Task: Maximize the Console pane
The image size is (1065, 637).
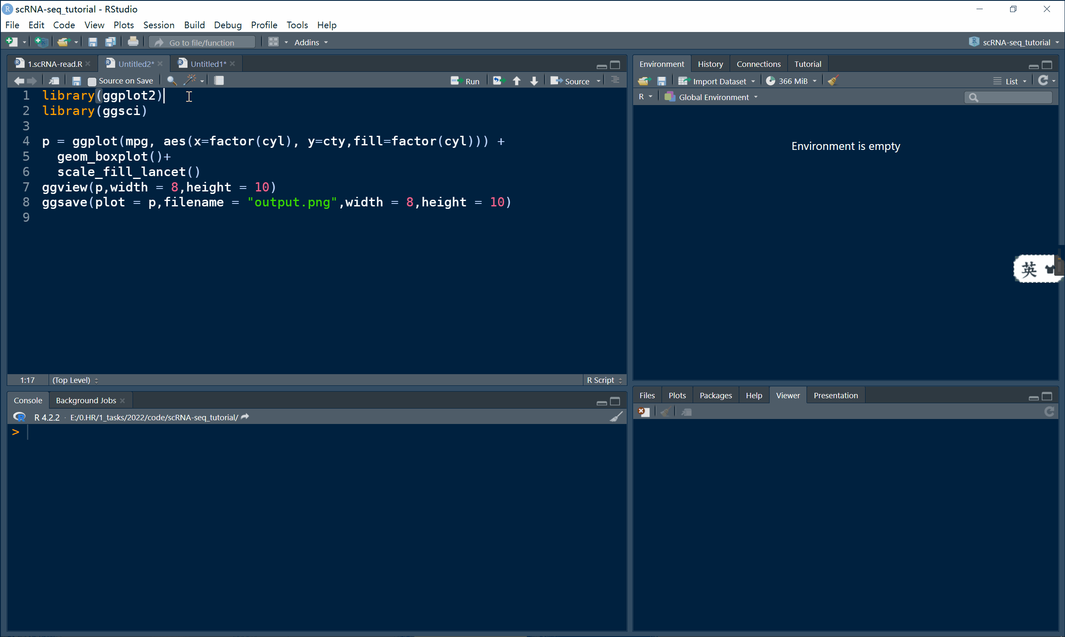Action: point(615,402)
